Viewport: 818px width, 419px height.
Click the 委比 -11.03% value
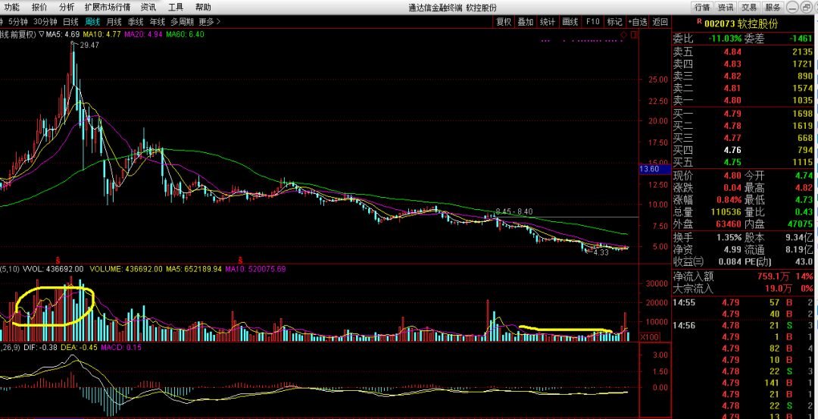725,39
